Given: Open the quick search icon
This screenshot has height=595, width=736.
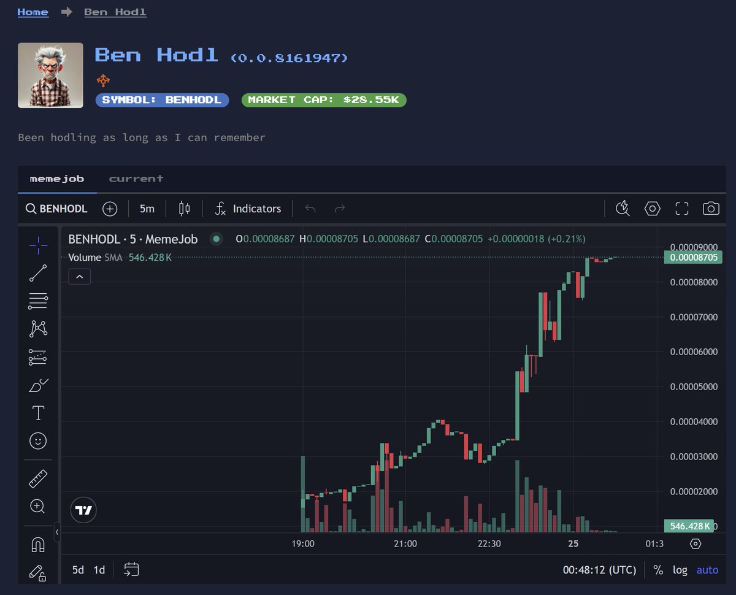Looking at the screenshot, I should point(623,209).
